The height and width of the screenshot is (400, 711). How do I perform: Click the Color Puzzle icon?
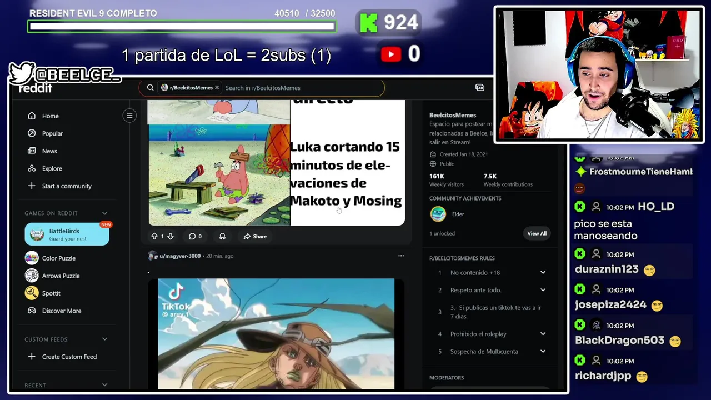[32, 258]
